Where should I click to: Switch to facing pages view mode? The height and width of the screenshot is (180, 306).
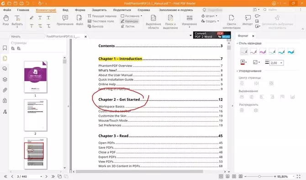[234, 176]
